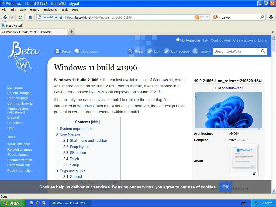
Task: Open the on-screen keyboard tray icon
Action: 244,203
